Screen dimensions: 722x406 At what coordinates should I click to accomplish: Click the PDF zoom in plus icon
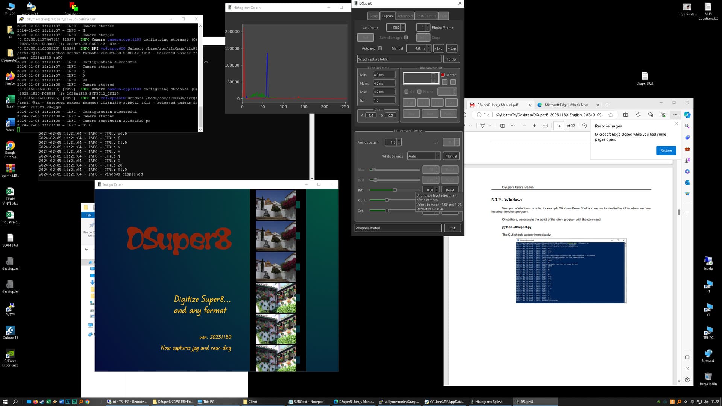pos(534,126)
